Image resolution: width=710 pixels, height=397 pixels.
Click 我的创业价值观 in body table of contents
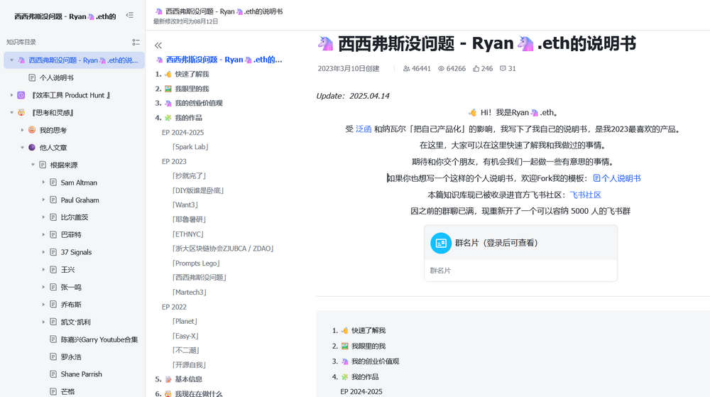tap(375, 361)
